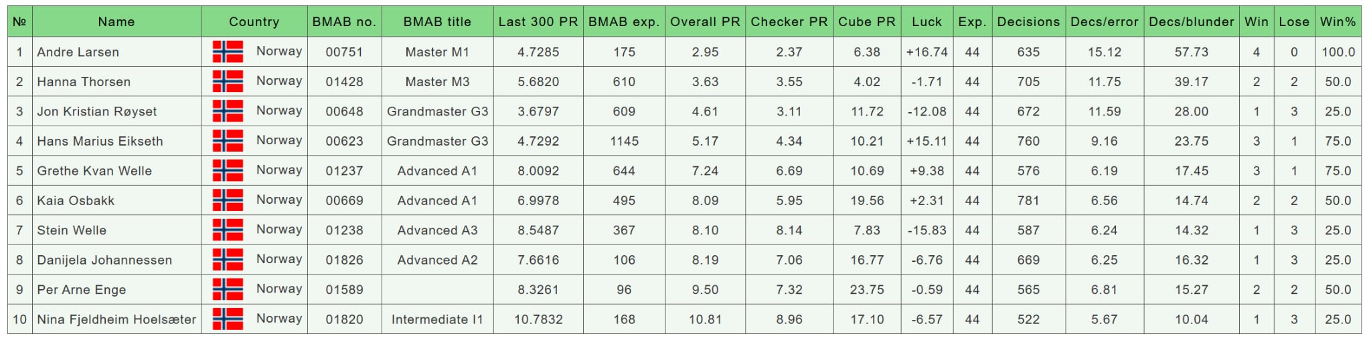Click the flag in Per Arne Enge's row
This screenshot has height=348, width=1371.
coord(228,289)
